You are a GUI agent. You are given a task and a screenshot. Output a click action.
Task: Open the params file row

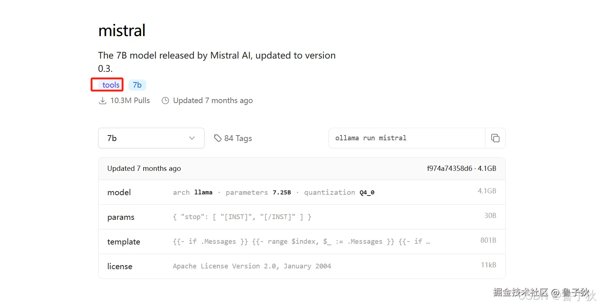click(x=121, y=217)
